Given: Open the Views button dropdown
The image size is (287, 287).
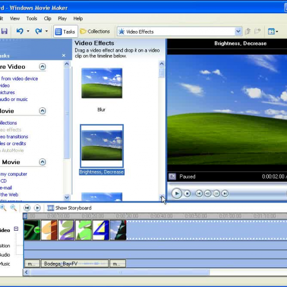Looking at the screenshot, I should coord(273,32).
